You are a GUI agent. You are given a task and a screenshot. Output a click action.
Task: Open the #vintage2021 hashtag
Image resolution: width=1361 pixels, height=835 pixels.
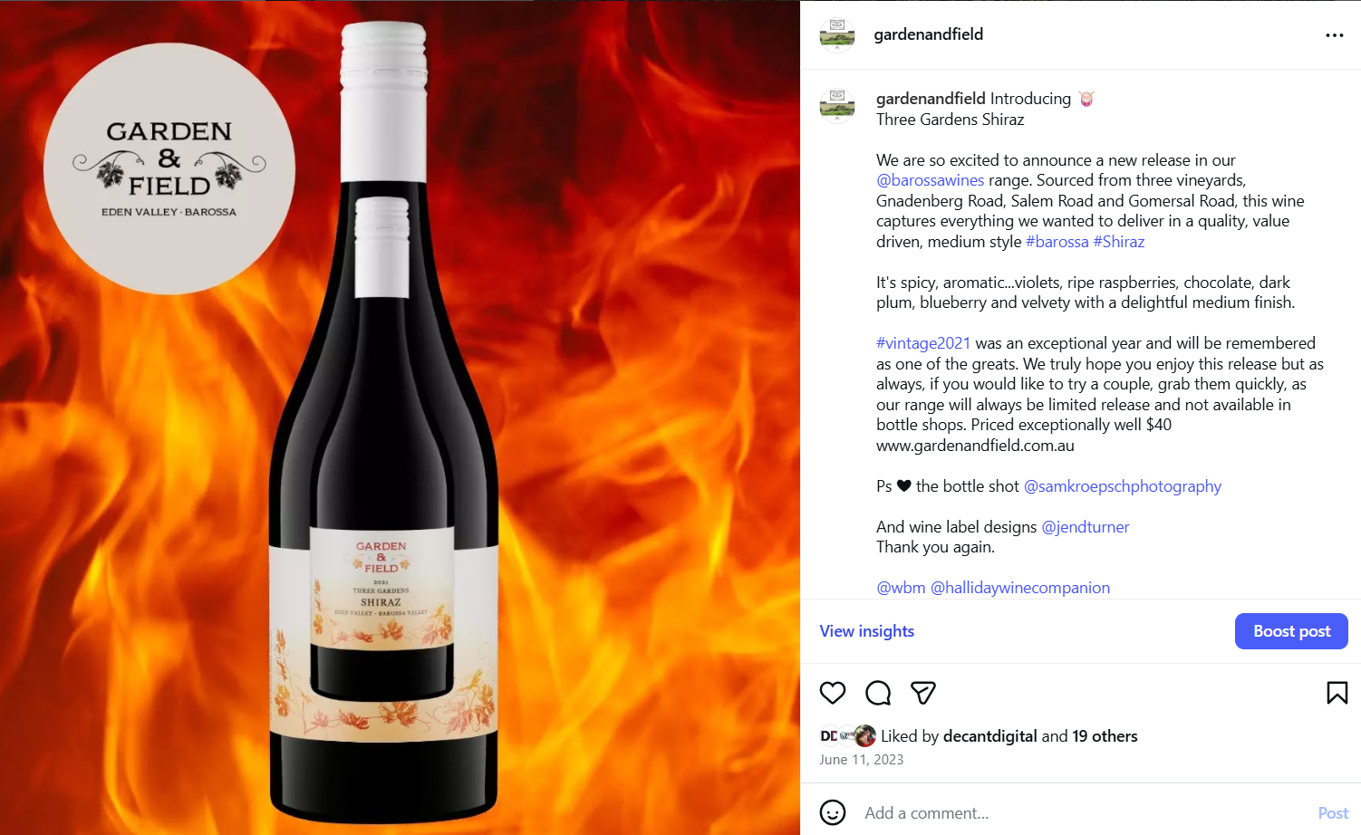pos(923,343)
